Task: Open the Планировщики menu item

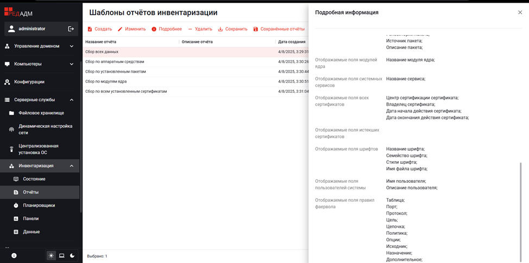Action: 40,205
